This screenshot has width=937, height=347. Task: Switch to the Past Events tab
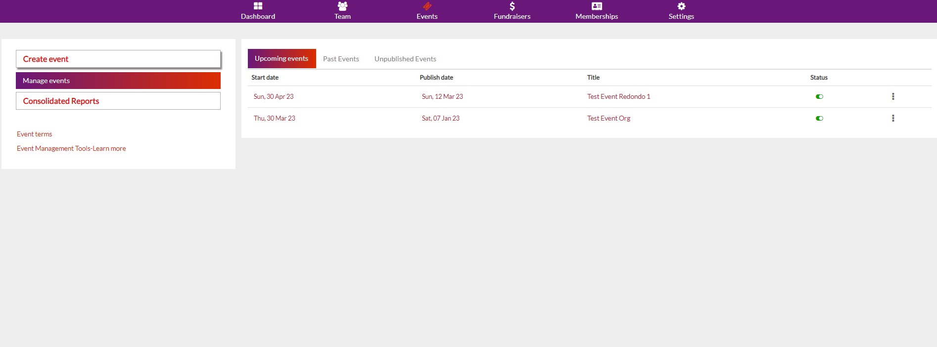341,59
